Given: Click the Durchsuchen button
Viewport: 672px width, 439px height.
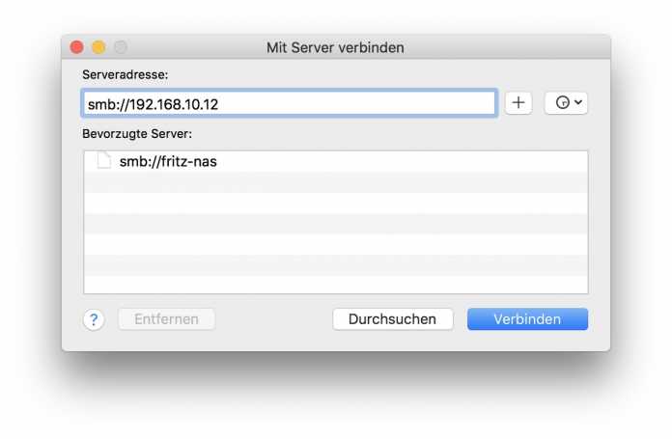Looking at the screenshot, I should [392, 319].
